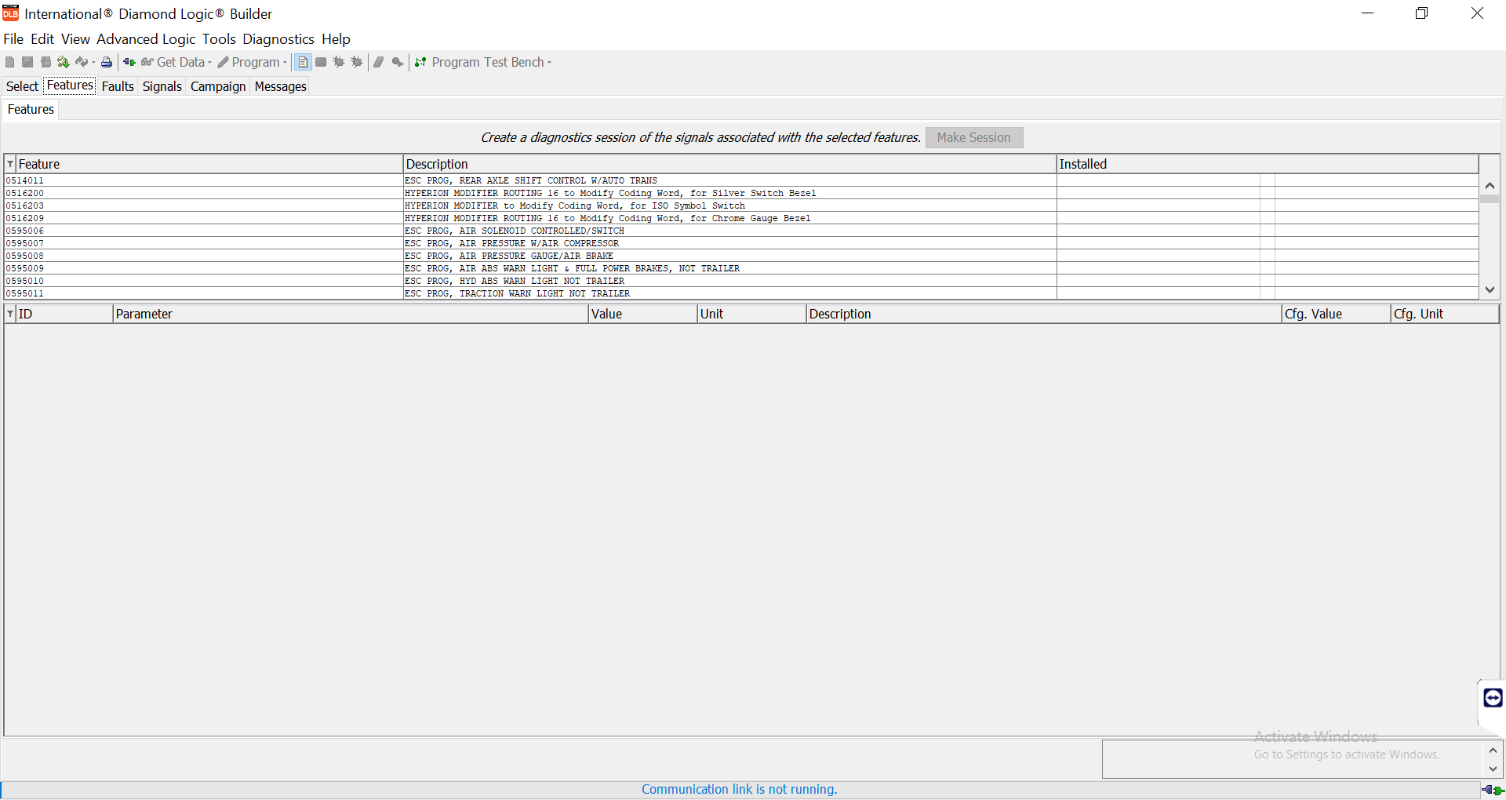Click the dark module toolbar icon
The height and width of the screenshot is (800, 1506).
(321, 62)
